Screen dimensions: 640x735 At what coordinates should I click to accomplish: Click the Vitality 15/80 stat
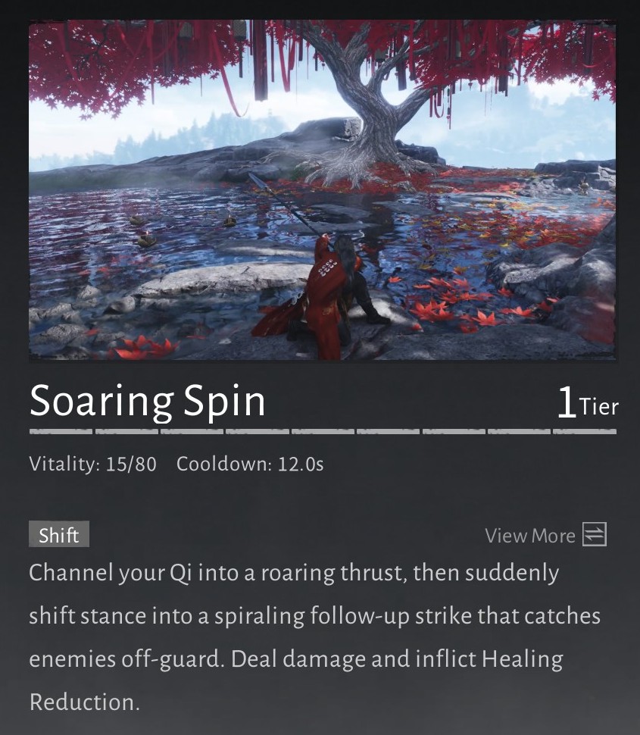[92, 464]
